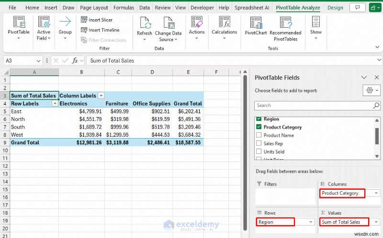Screen dimensions: 383x238
Task: Expand the formula bar
Action: coord(379,60)
